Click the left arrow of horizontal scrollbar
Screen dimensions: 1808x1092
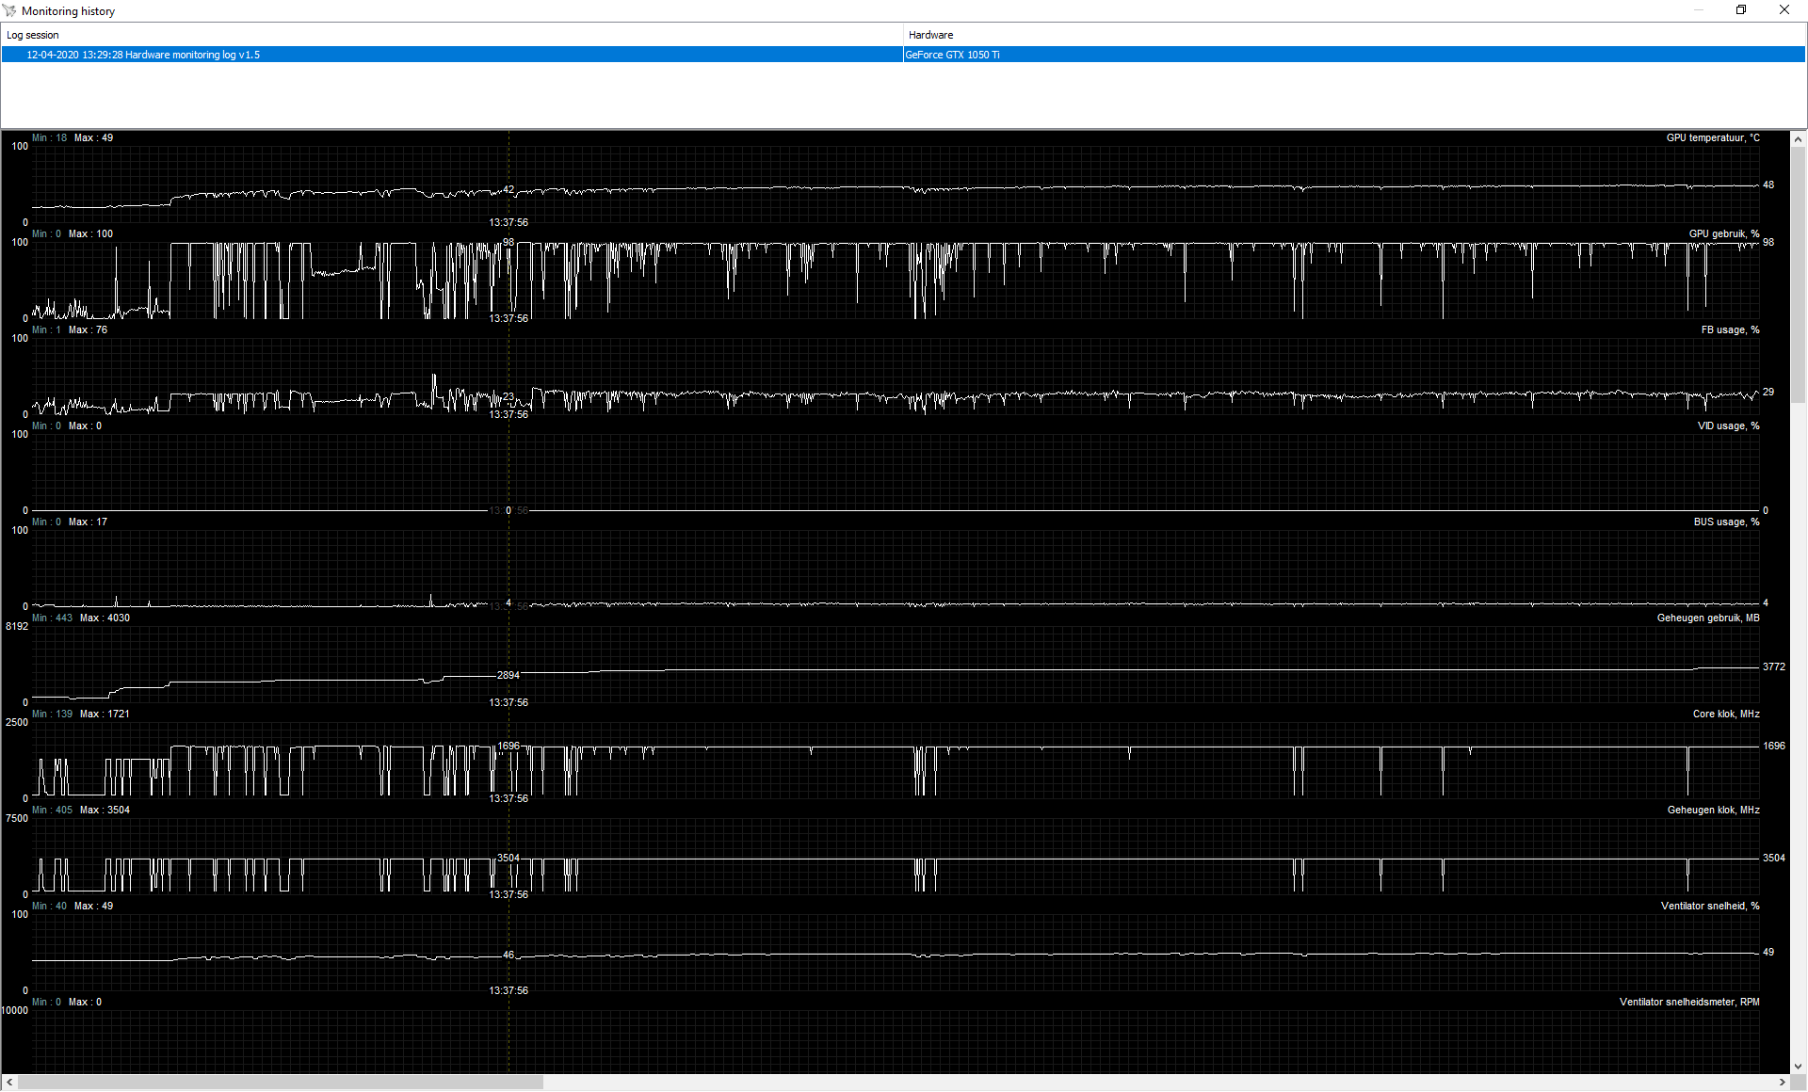[9, 1083]
